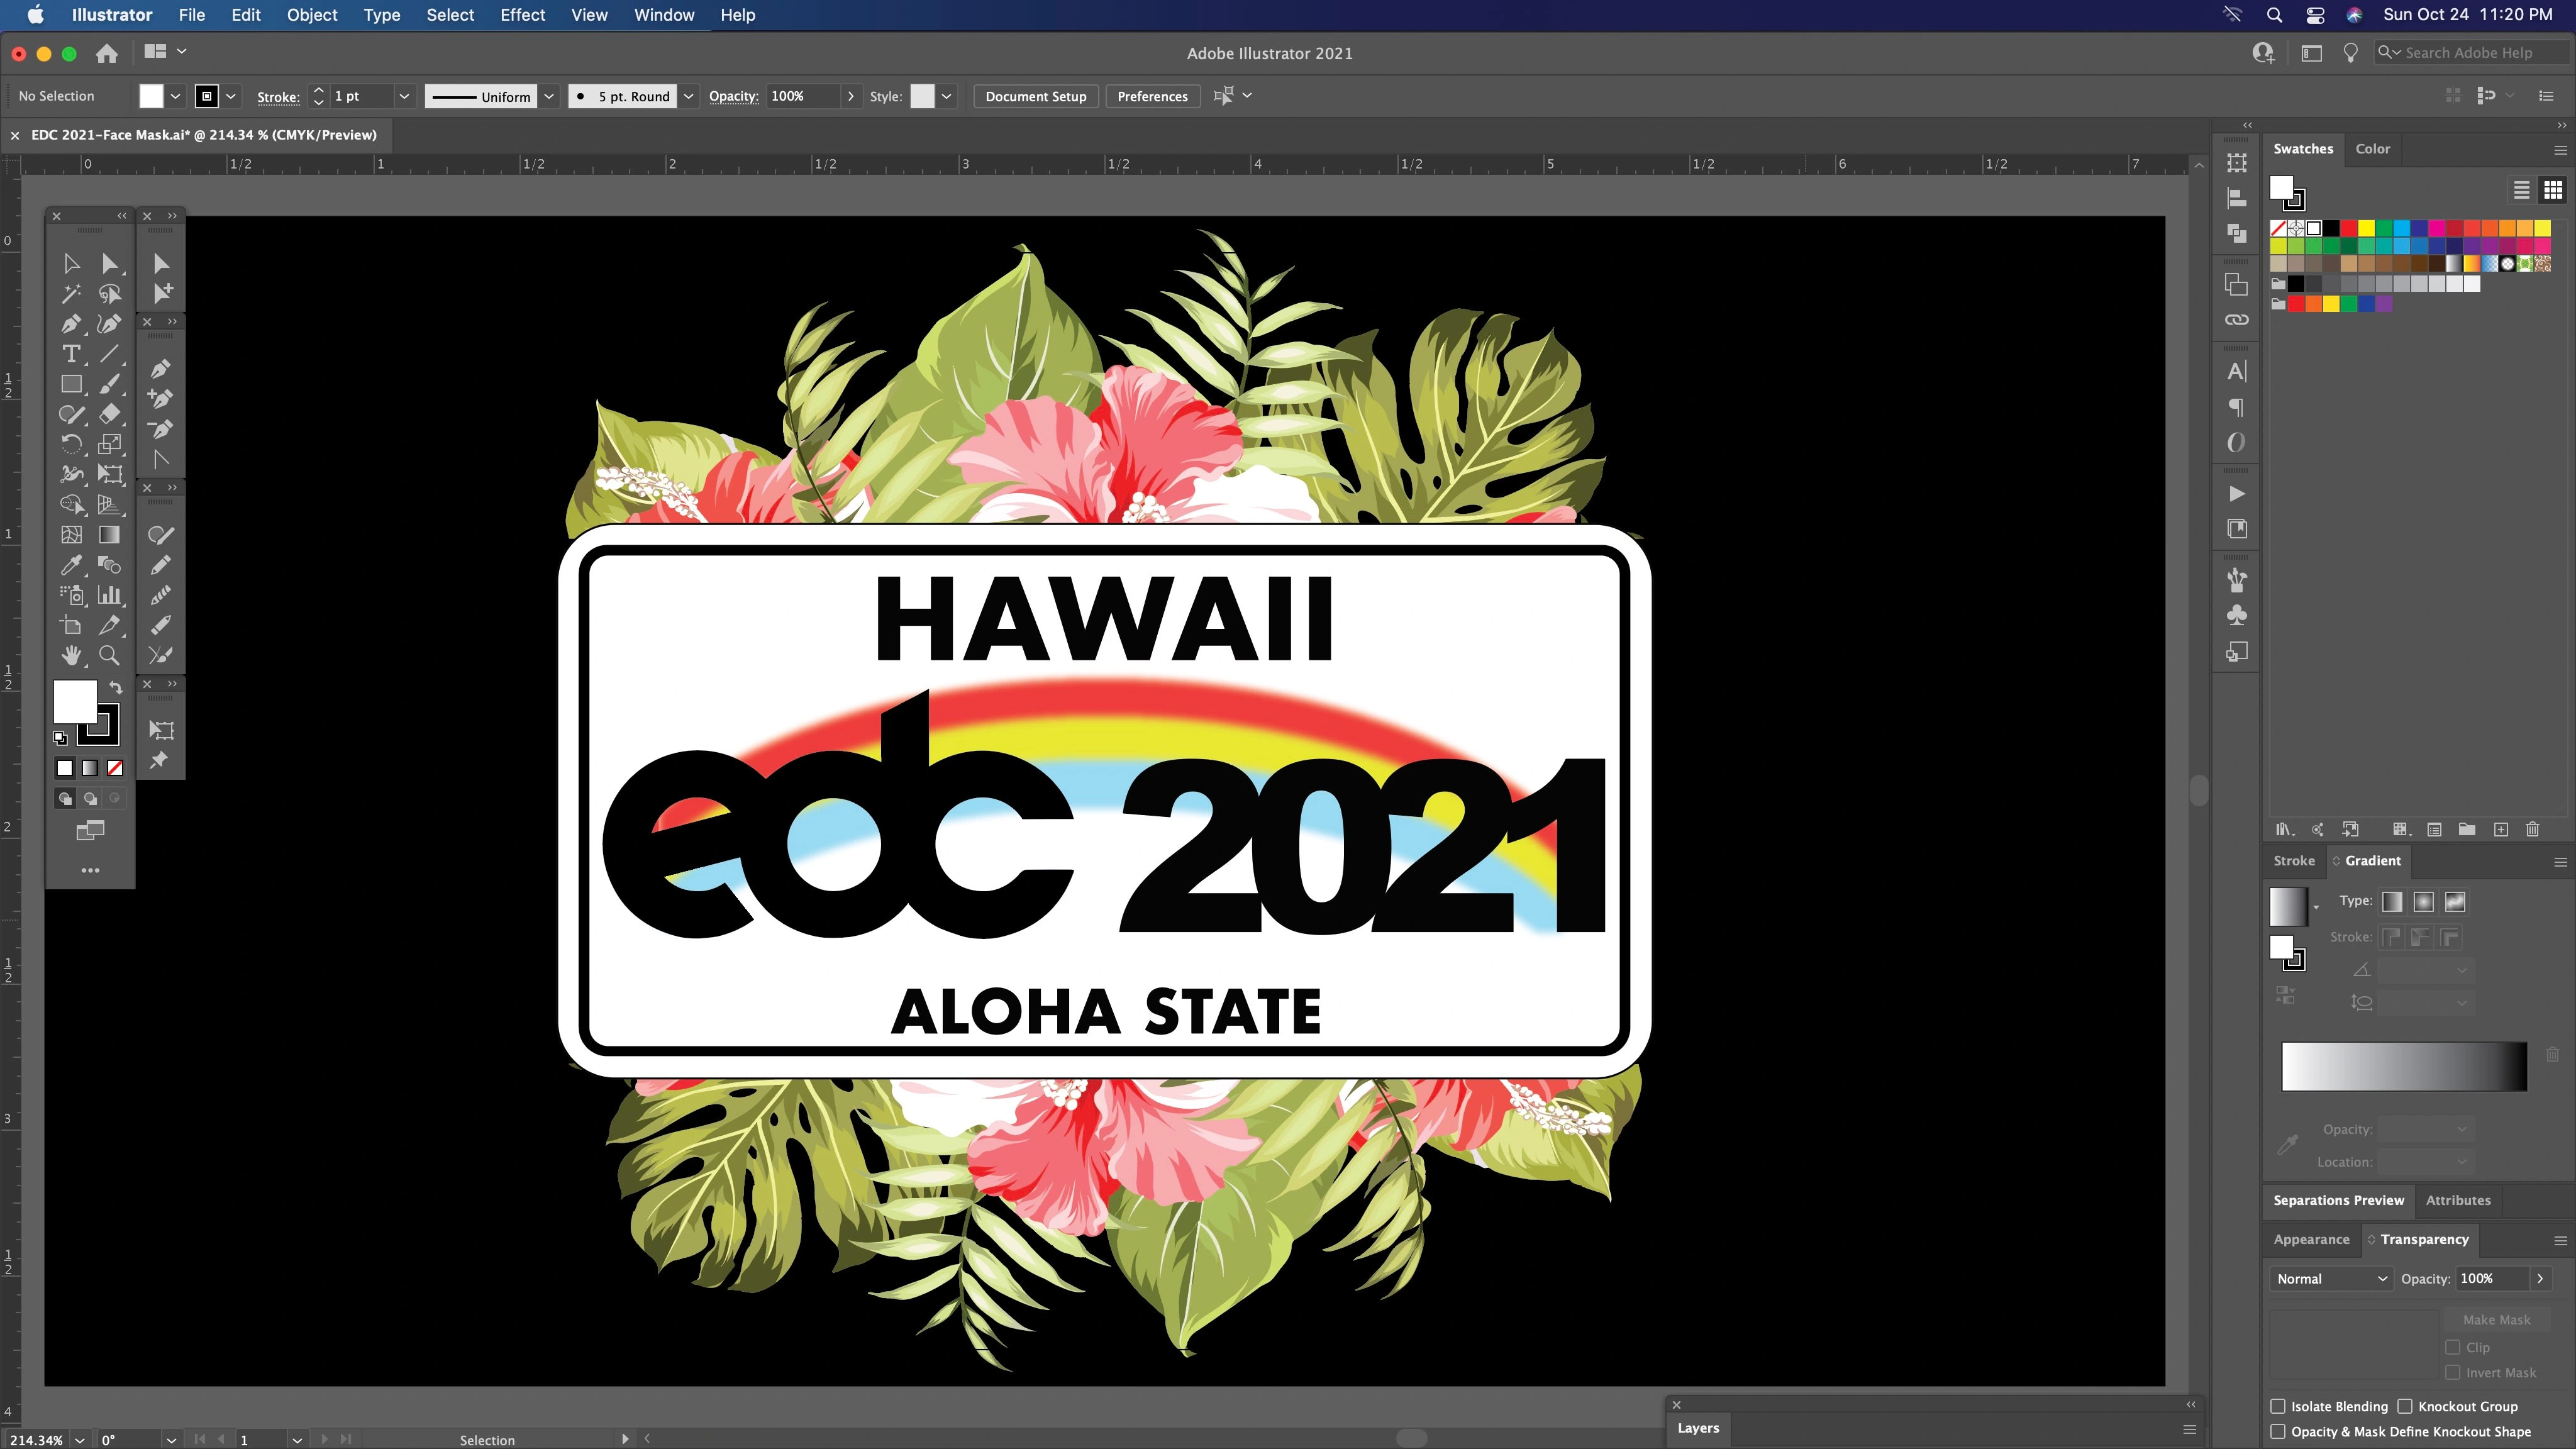Select the Type tool

72,354
